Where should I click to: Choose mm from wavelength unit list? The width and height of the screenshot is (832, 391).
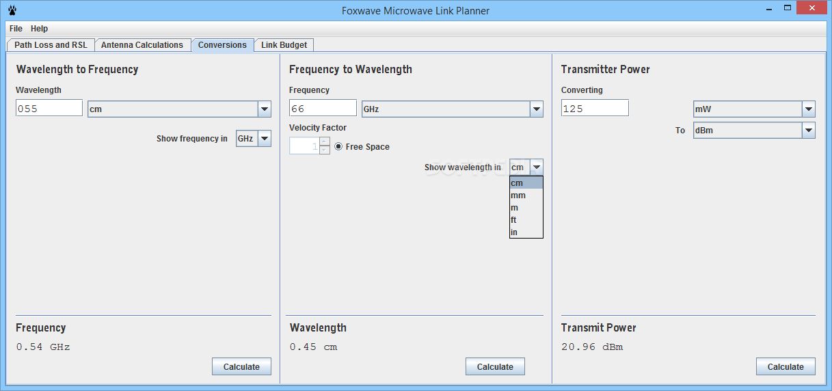[526, 195]
